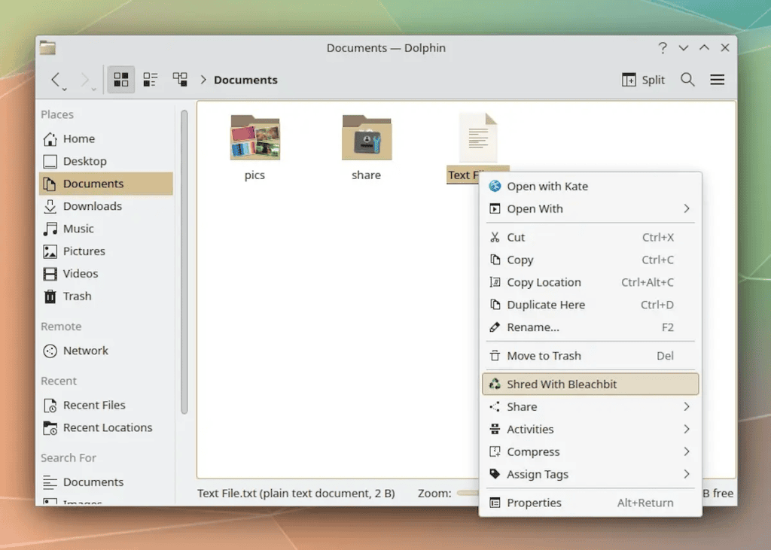This screenshot has height=550, width=771.
Task: Switch to the icons view mode
Action: [x=120, y=79]
